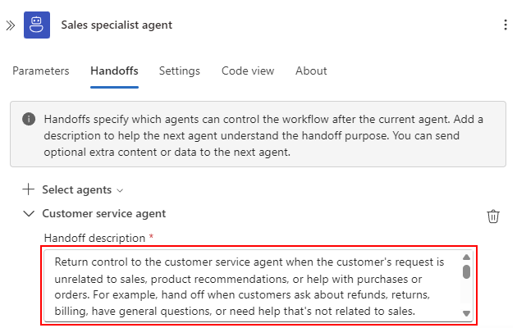Go to the Code view tab
517x328 pixels.
248,71
